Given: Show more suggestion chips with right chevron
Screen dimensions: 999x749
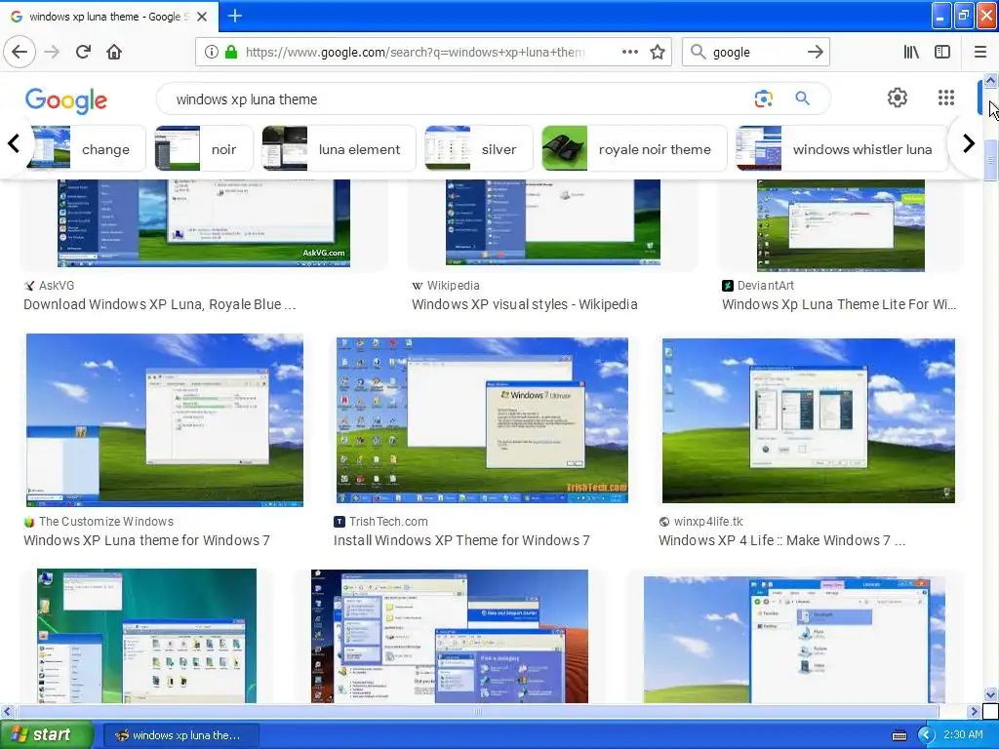Looking at the screenshot, I should pos(969,143).
